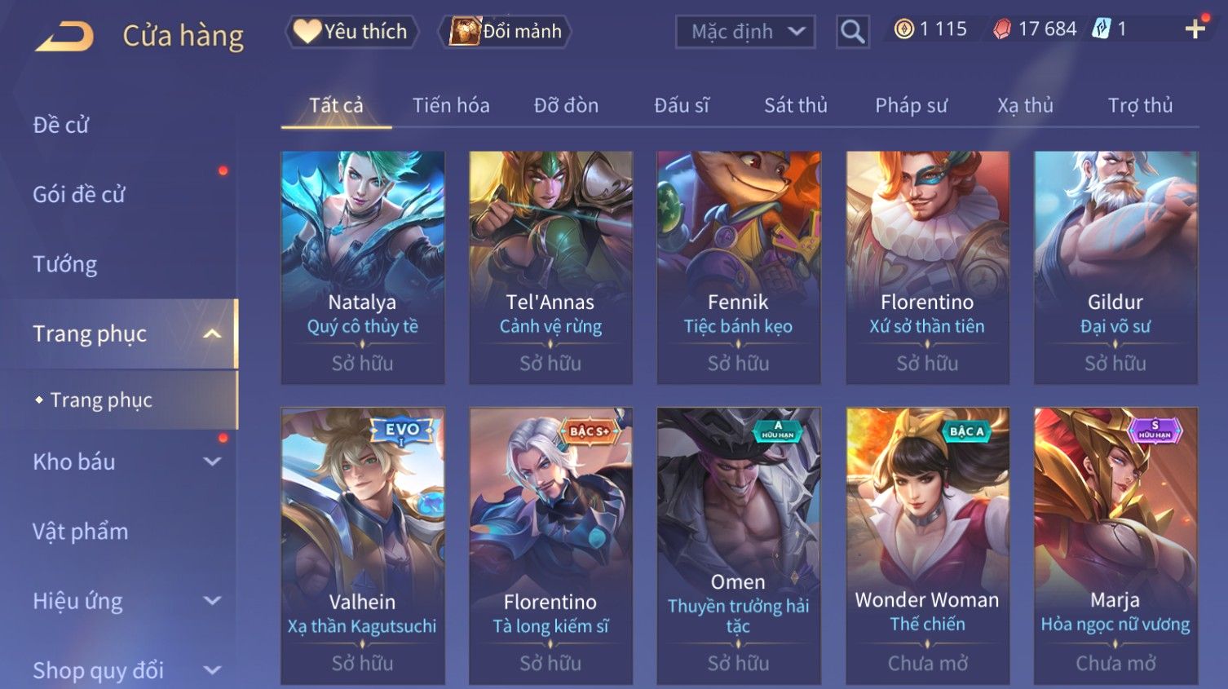Viewport: 1228px width, 689px height.
Task: Go to the Tướng sidebar menu
Action: tap(65, 264)
